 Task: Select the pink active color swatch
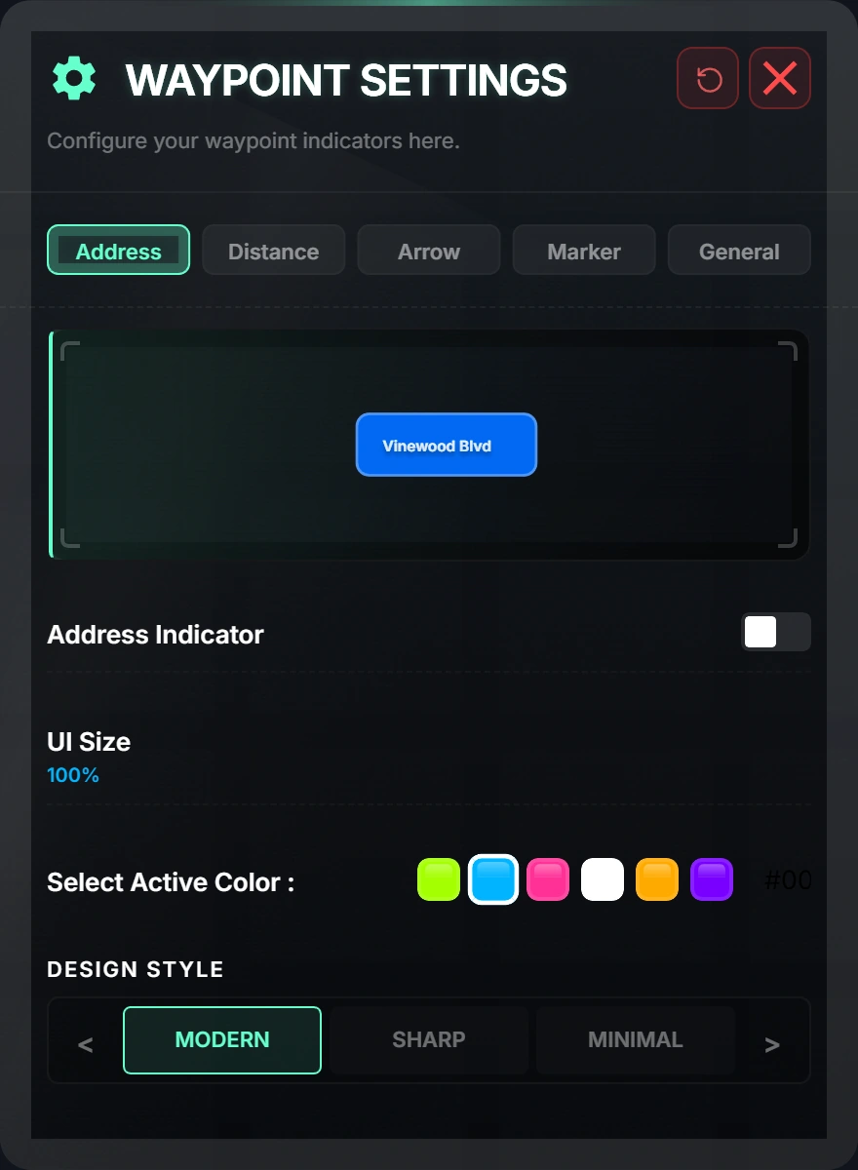click(x=548, y=879)
